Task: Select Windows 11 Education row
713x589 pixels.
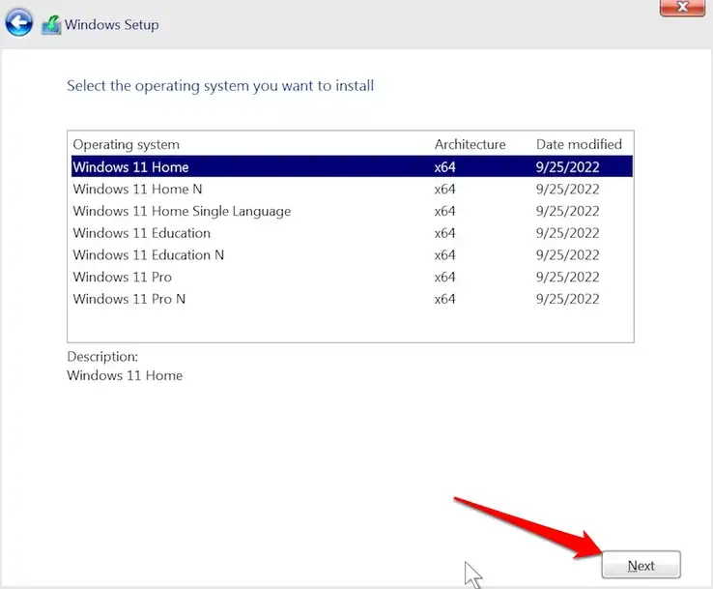Action: coord(352,232)
